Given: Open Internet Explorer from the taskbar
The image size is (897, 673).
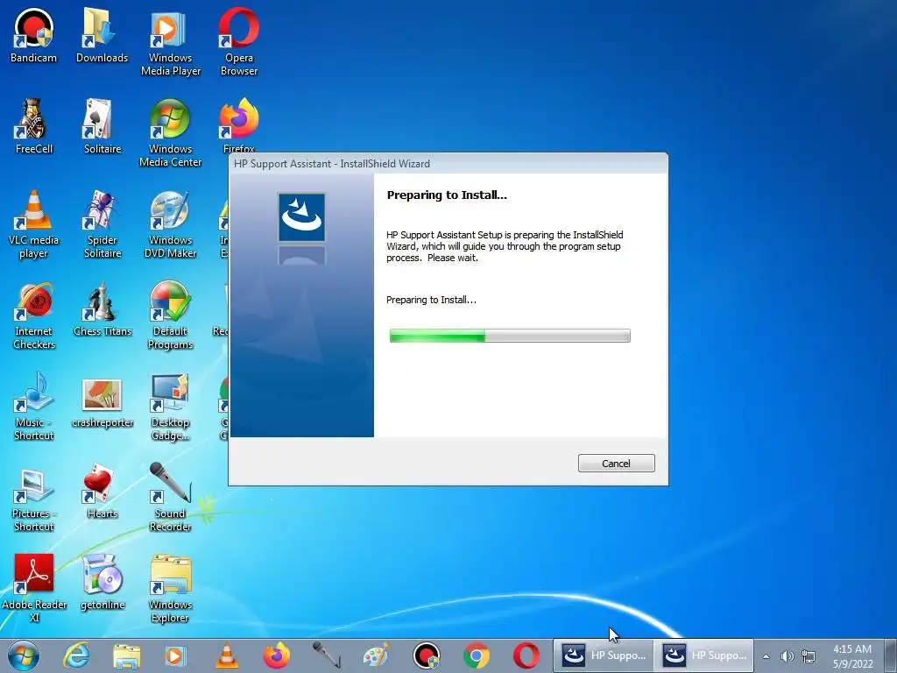Looking at the screenshot, I should (76, 655).
